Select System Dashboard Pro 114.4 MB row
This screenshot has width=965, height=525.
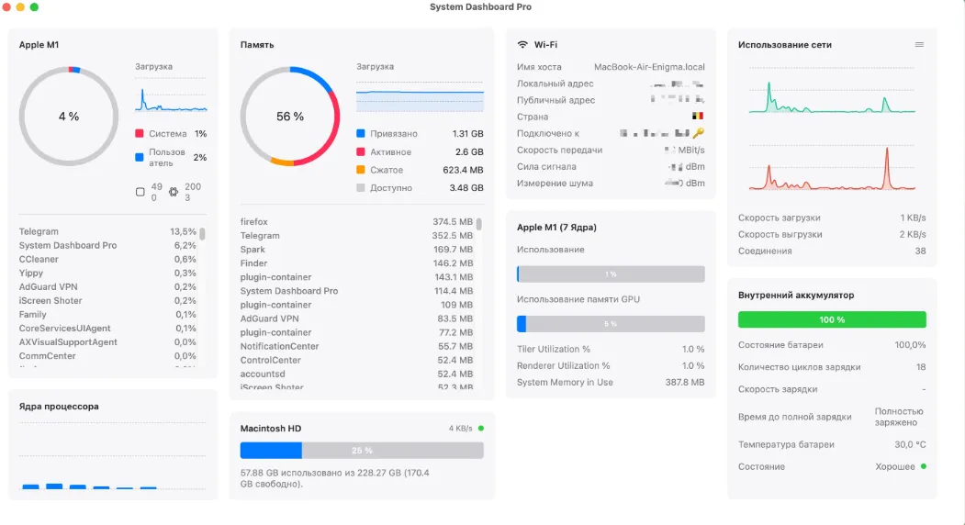(x=356, y=291)
